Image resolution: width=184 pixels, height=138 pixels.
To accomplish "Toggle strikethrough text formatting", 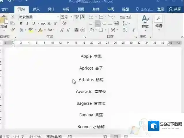I will point(43,23).
